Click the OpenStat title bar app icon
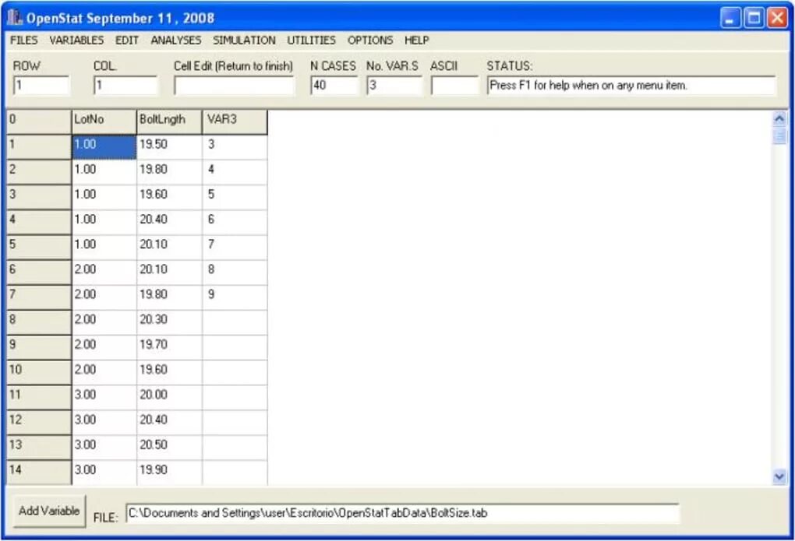The image size is (795, 541). [x=15, y=18]
